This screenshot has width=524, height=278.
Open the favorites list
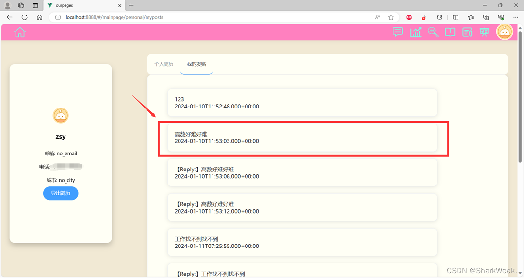[471, 17]
